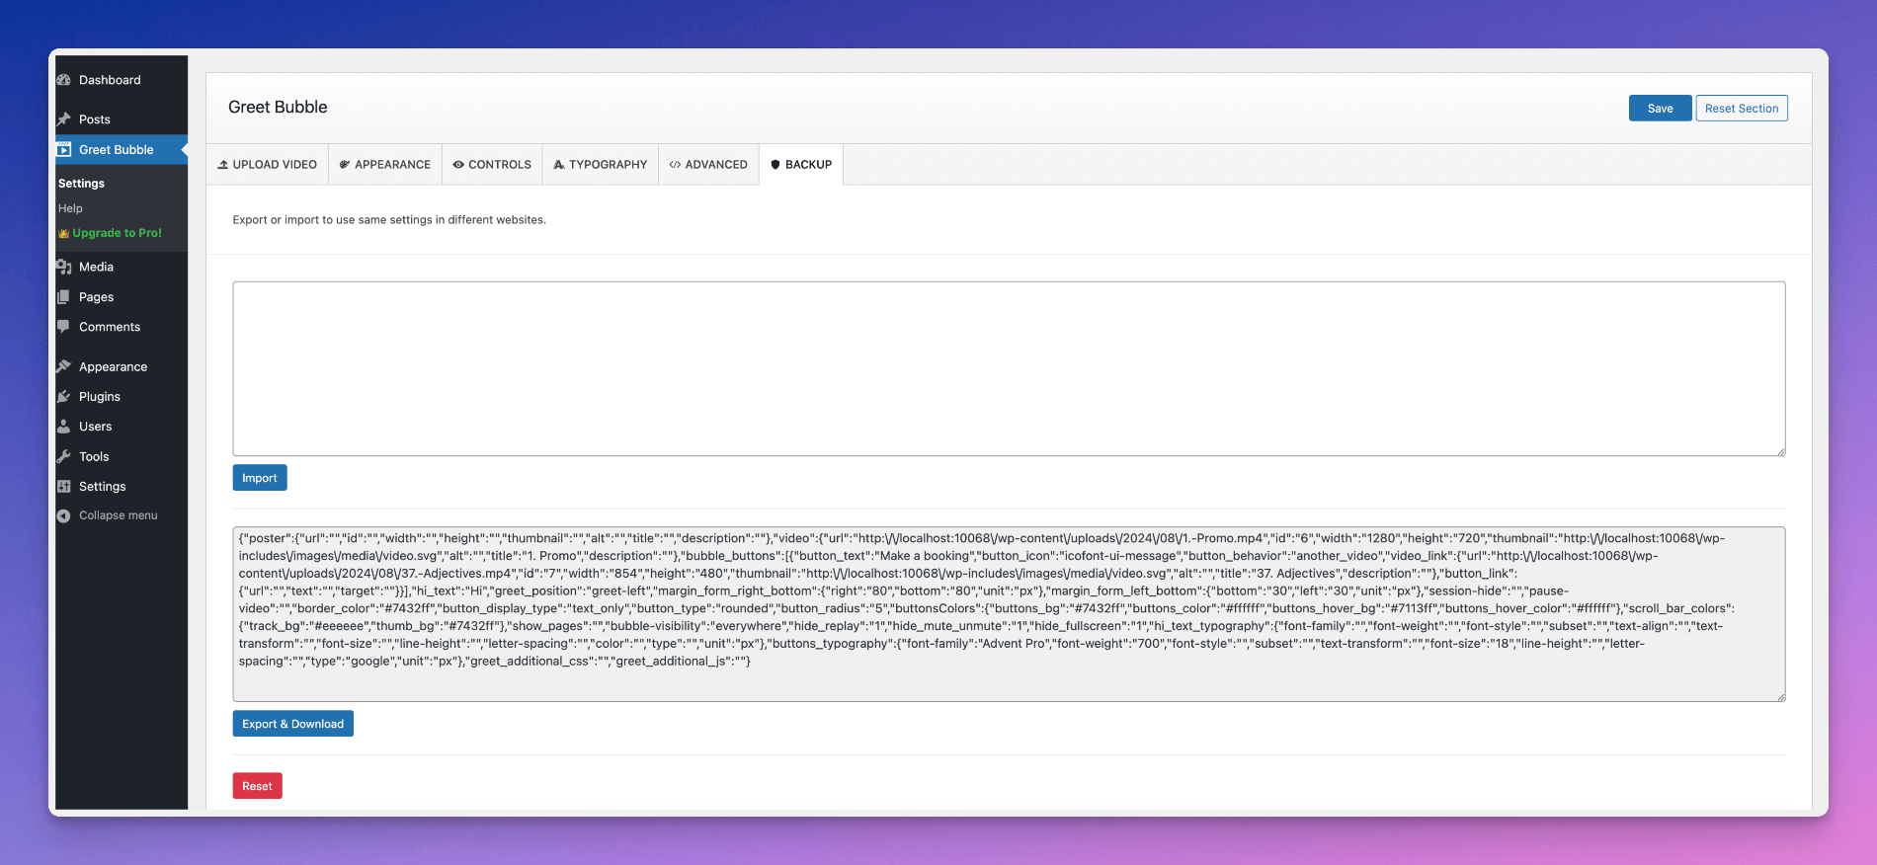Click the red Reset button
This screenshot has height=865, width=1877.
[x=257, y=786]
